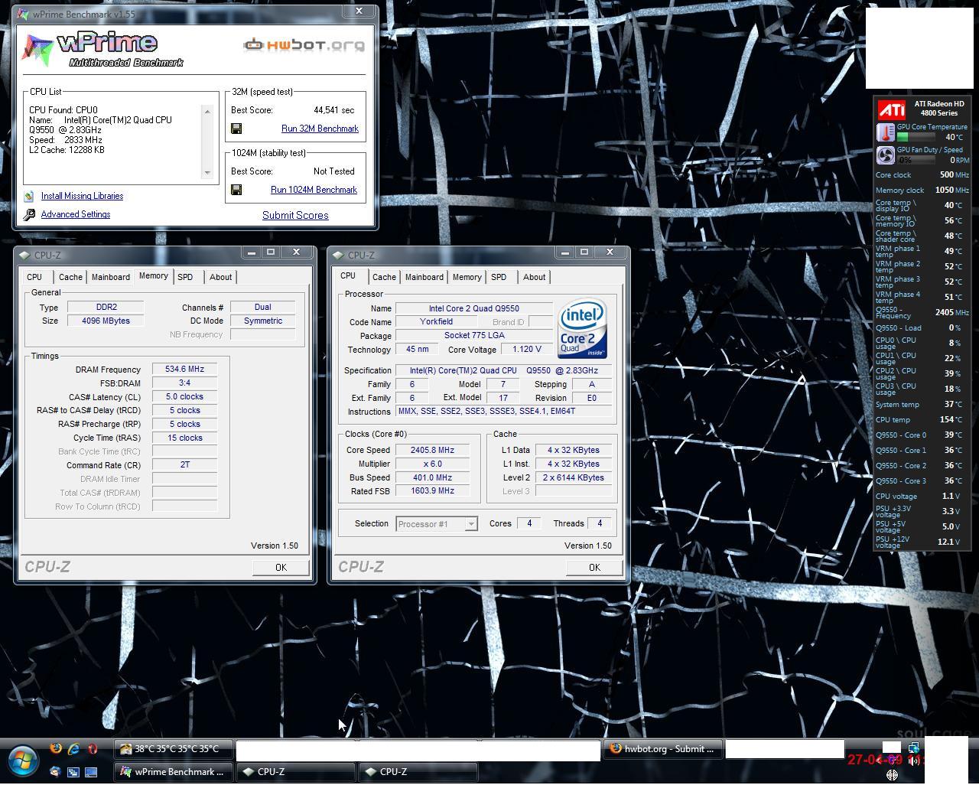979x785 pixels.
Task: Click the DRAM Frequency value 534.6 MHz
Action: (x=184, y=370)
